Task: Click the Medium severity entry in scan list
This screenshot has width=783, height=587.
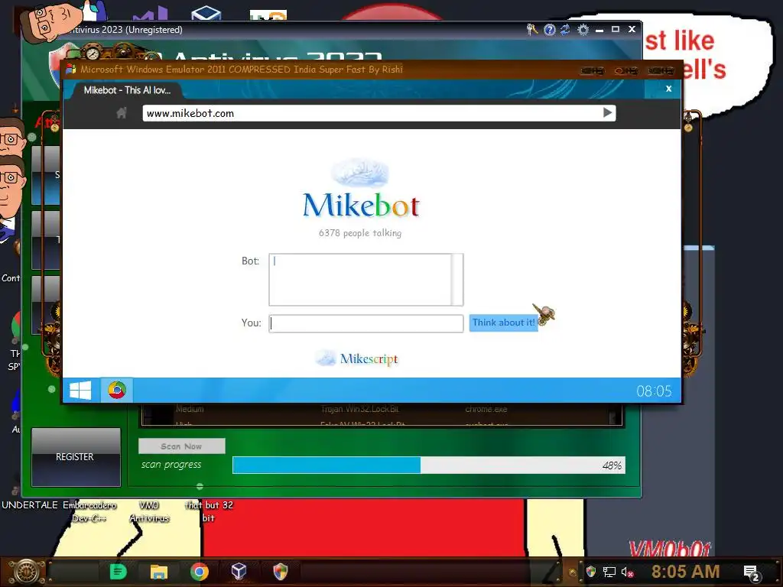Action: click(190, 410)
